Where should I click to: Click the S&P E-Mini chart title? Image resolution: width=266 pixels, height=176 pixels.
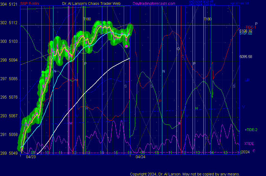pos(30,4)
